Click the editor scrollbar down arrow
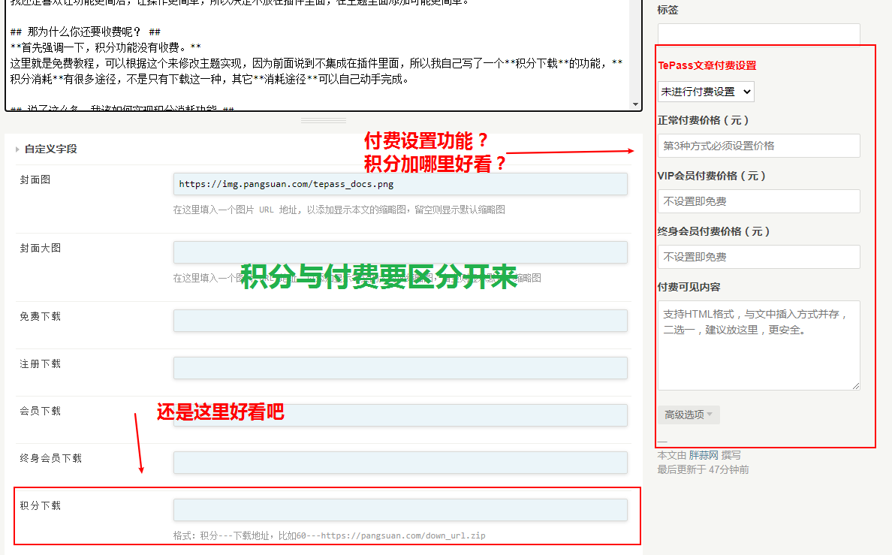This screenshot has width=892, height=555. pyautogui.click(x=636, y=105)
